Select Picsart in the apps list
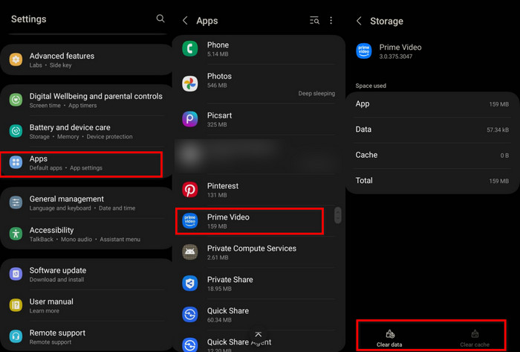 [259, 119]
